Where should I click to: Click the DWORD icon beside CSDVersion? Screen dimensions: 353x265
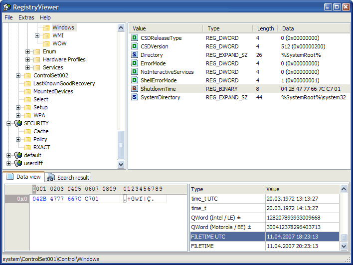click(135, 46)
